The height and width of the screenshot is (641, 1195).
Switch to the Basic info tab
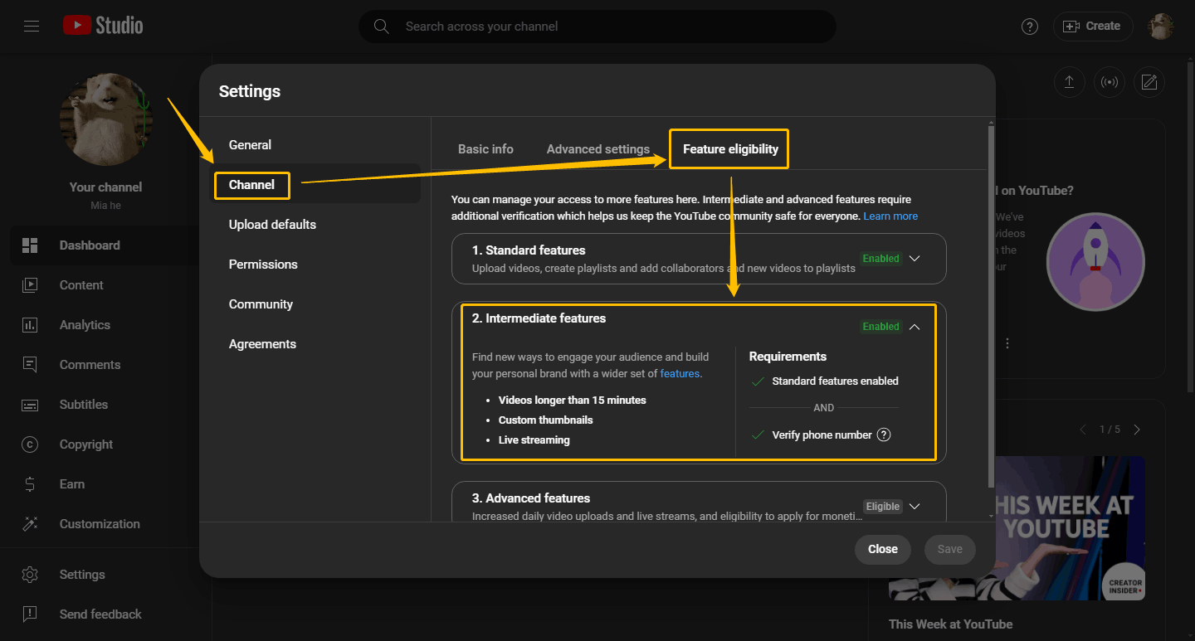[x=485, y=149]
